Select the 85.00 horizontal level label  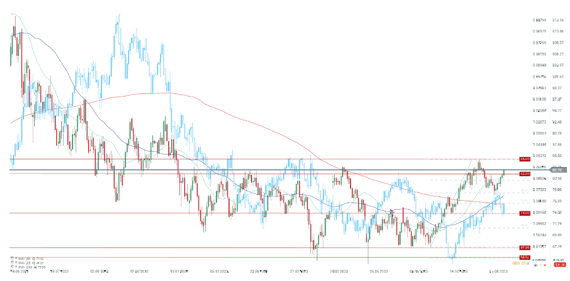[524, 159]
